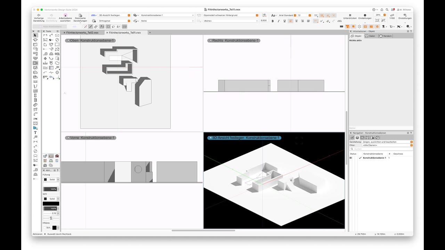The height and width of the screenshot is (250, 445).
Task: Select lasso selection mode icon
Action: (113, 26)
